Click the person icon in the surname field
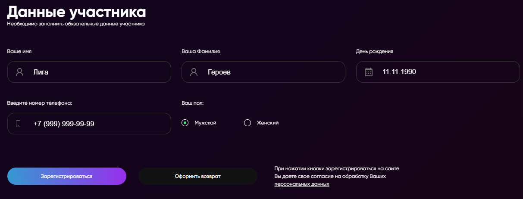Screen dimensions: 523x199 coord(194,72)
